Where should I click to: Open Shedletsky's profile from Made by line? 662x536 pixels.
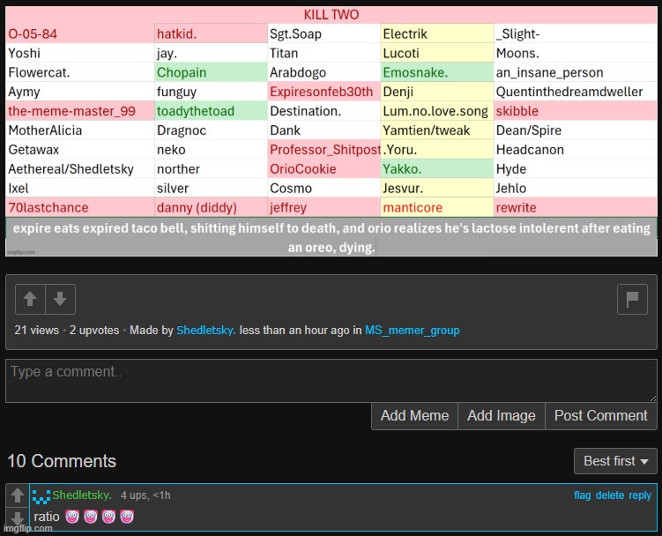[206, 331]
